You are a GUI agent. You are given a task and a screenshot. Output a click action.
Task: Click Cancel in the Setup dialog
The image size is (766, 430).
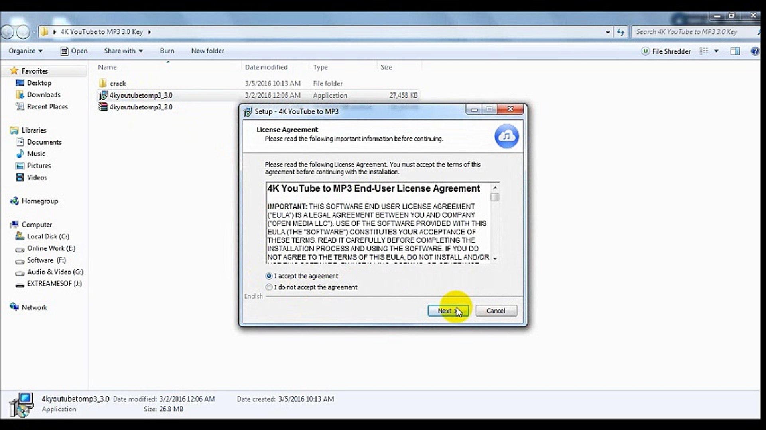pyautogui.click(x=496, y=311)
